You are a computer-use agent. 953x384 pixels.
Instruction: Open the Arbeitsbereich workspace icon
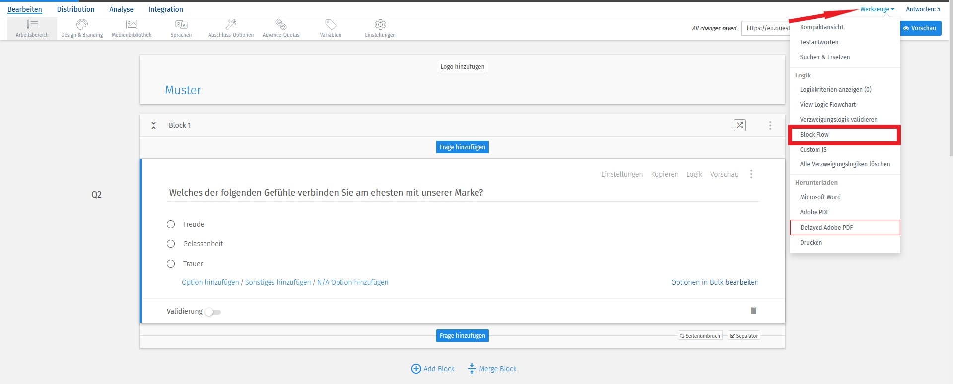[x=32, y=24]
